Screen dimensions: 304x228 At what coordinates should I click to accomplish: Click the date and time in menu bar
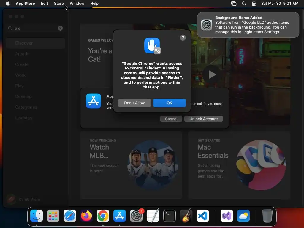tap(280, 3)
